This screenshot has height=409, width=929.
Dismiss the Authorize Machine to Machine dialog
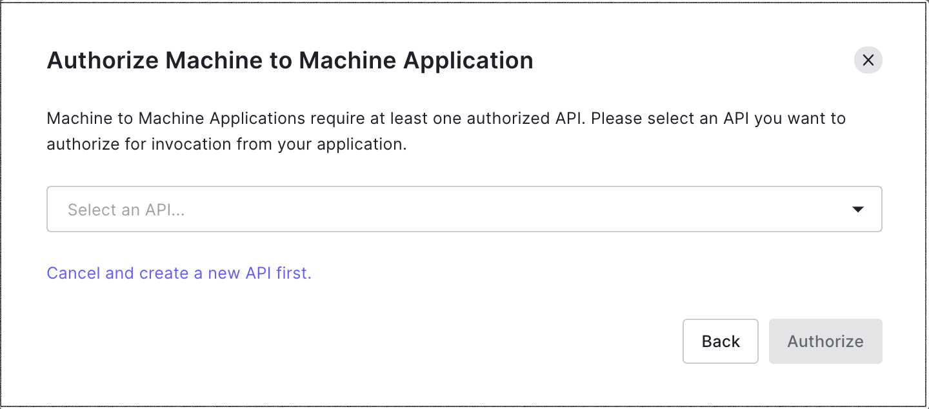pos(868,60)
